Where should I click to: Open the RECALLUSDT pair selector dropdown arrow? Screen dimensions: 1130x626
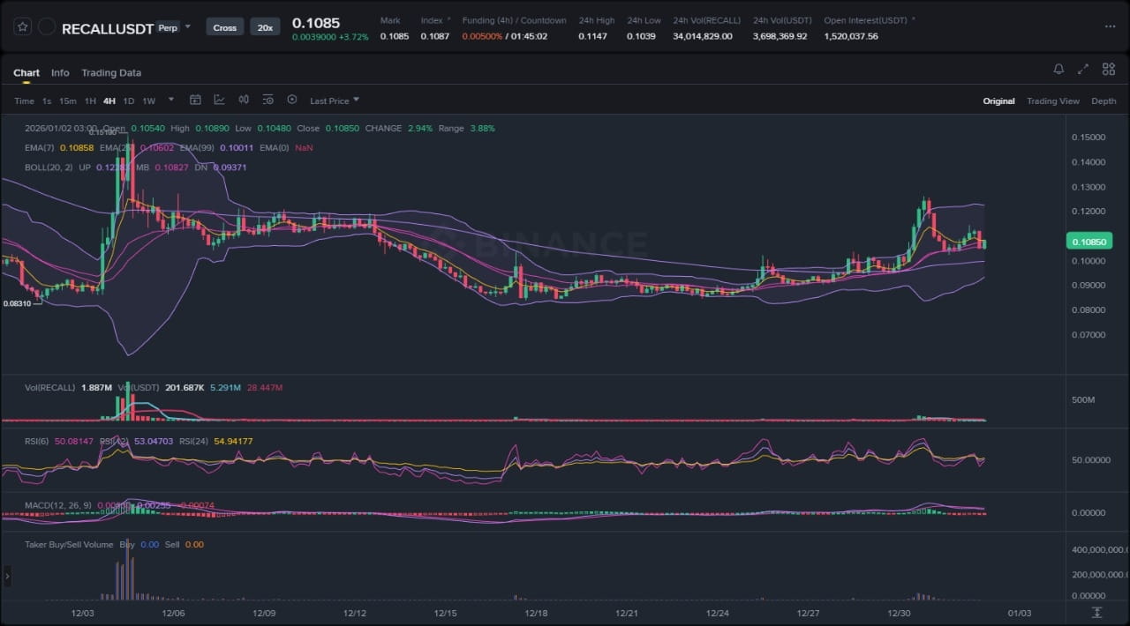(x=188, y=26)
